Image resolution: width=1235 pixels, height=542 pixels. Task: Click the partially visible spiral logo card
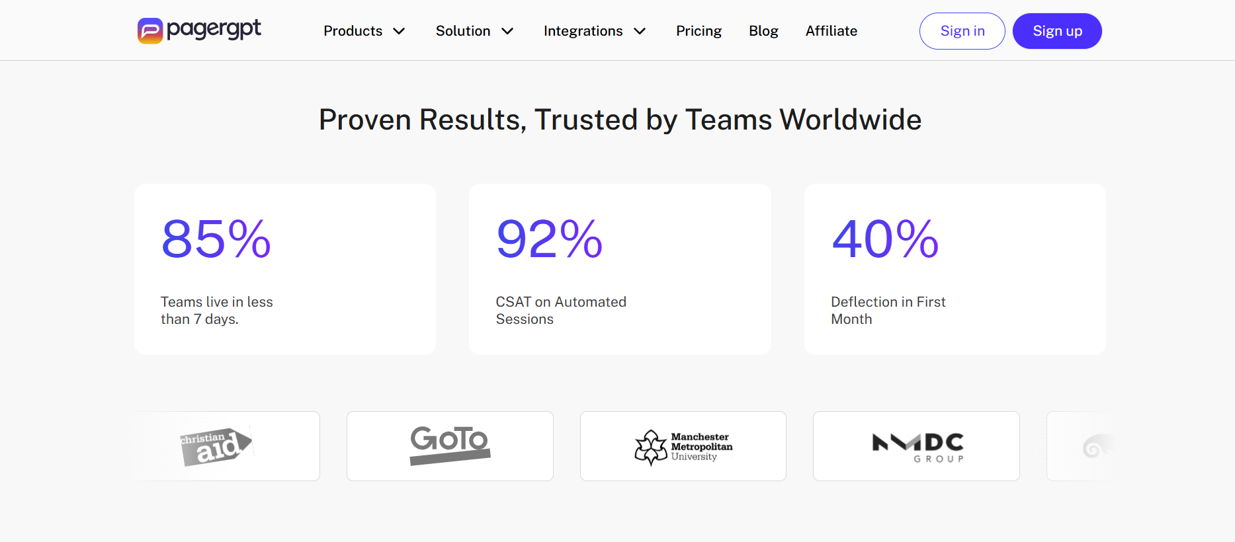(1077, 446)
